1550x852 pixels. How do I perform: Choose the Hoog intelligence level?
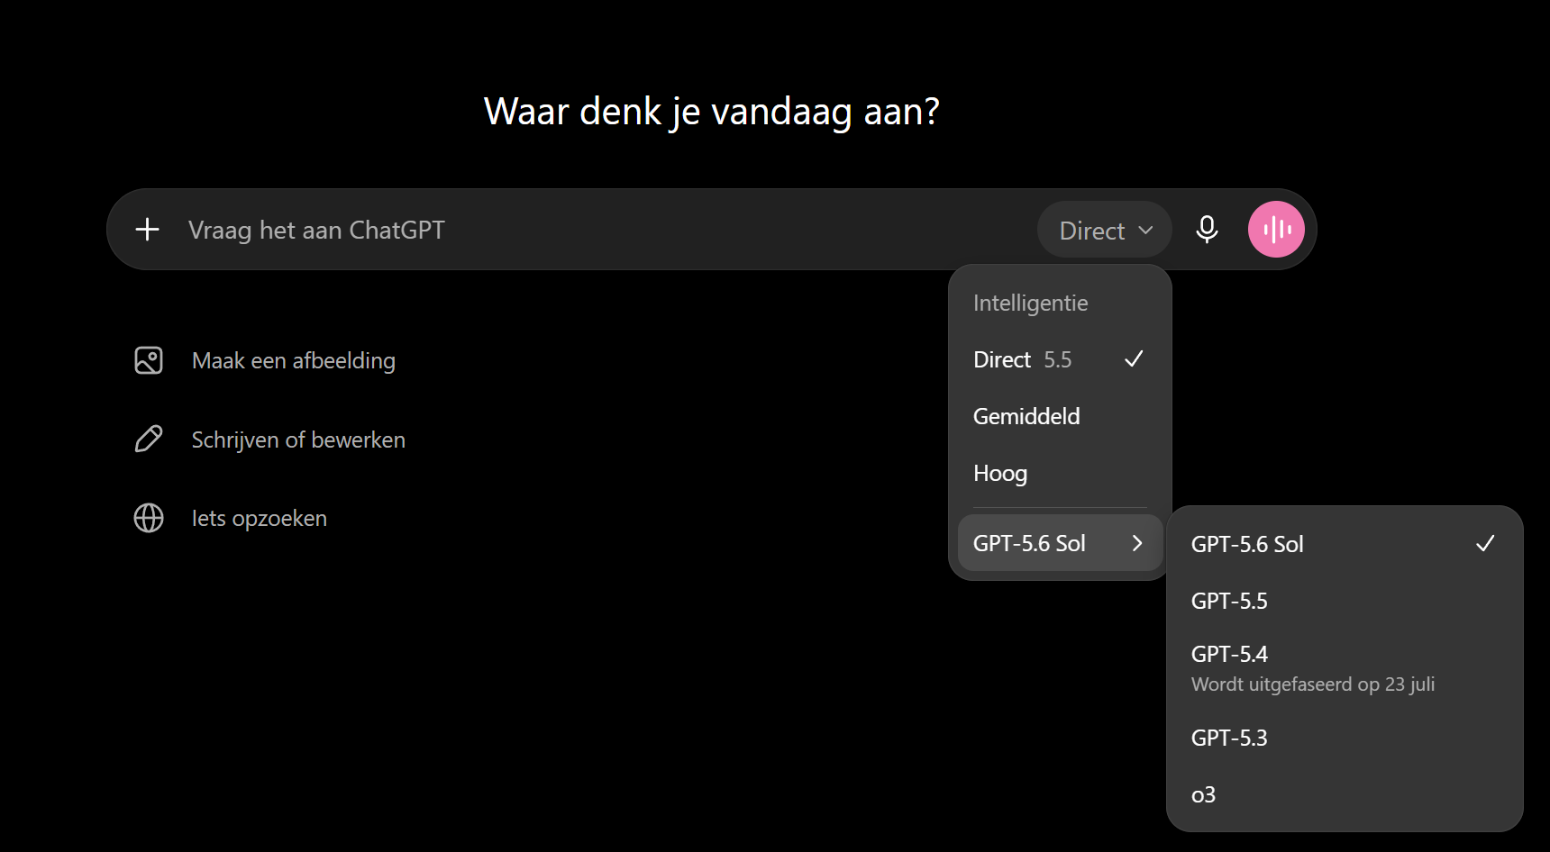coord(1060,473)
